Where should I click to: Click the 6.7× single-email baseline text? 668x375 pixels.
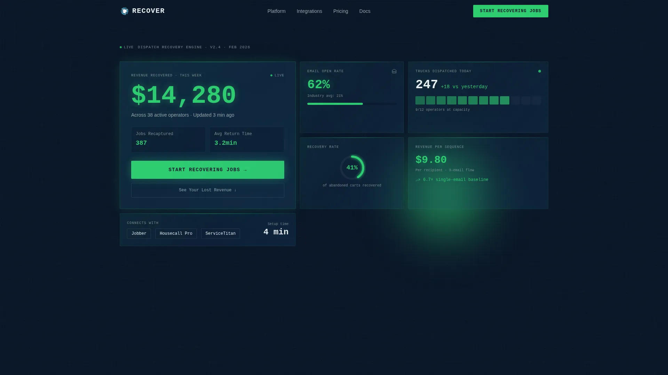point(456,180)
